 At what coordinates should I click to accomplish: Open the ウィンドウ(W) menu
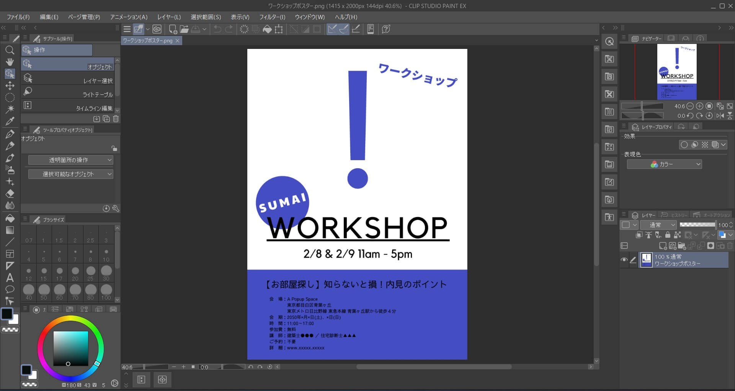[x=310, y=17]
